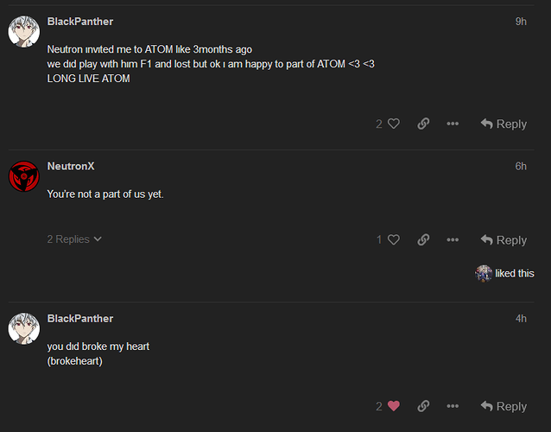The height and width of the screenshot is (432, 551).
Task: Reply to the brokeheart post
Action: click(x=503, y=406)
